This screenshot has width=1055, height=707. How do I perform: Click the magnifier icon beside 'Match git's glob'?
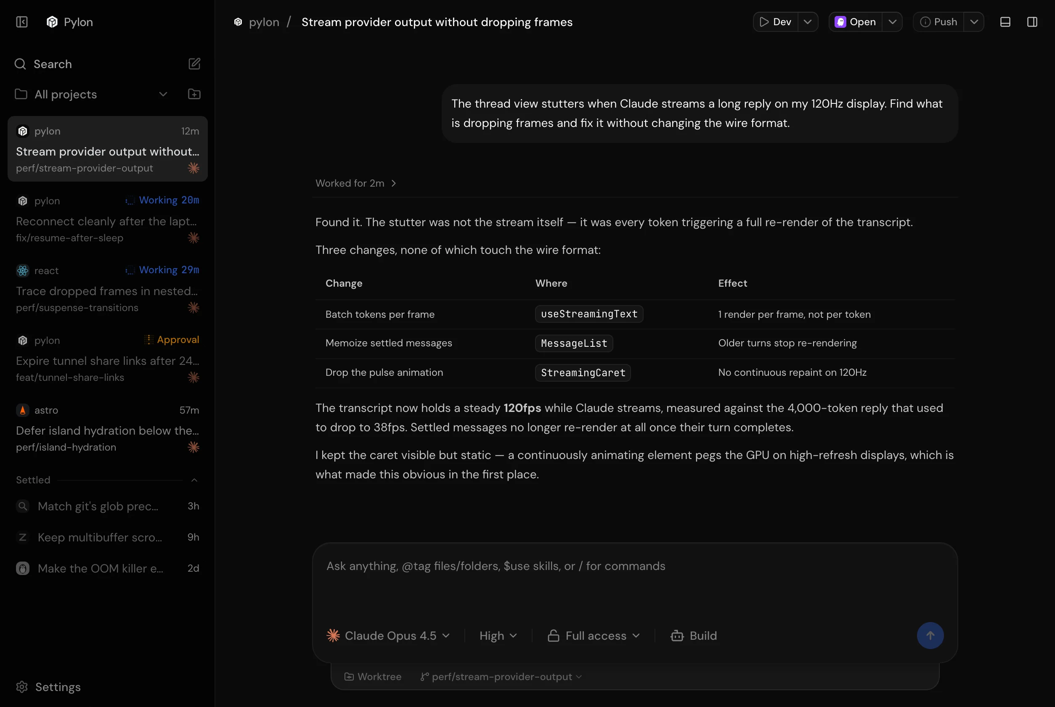(x=23, y=507)
